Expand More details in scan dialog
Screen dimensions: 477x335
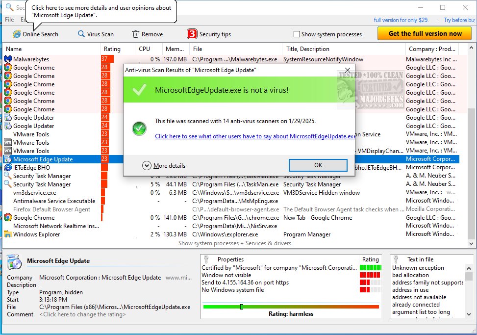[164, 165]
